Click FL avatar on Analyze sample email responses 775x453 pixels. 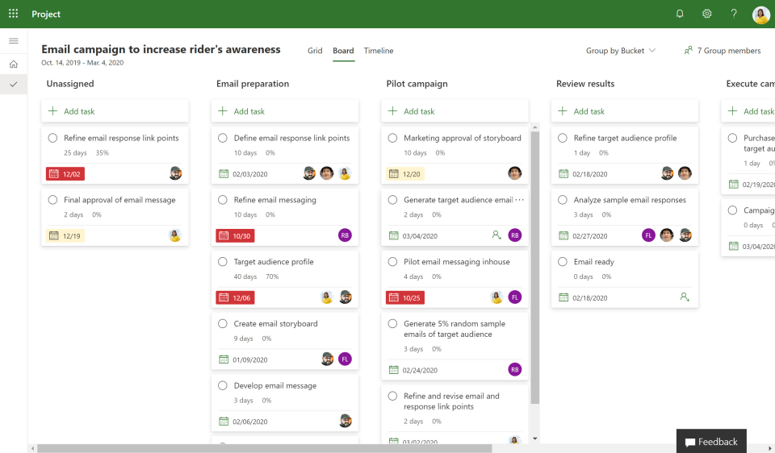648,235
